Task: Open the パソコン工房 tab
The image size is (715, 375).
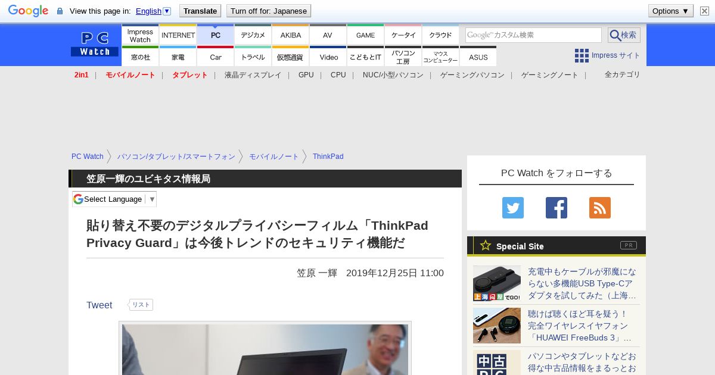Action: pyautogui.click(x=403, y=57)
